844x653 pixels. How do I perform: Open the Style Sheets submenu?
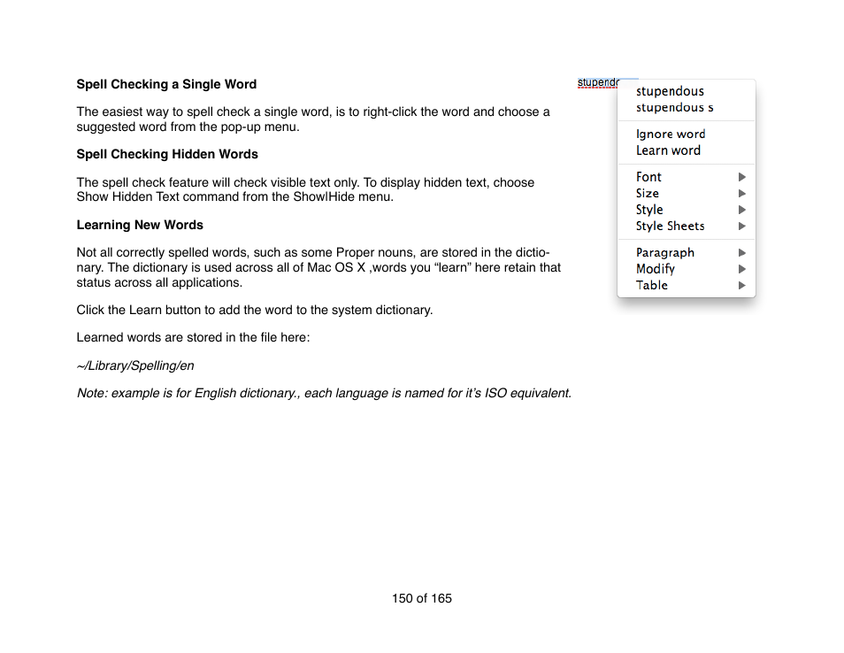click(687, 227)
